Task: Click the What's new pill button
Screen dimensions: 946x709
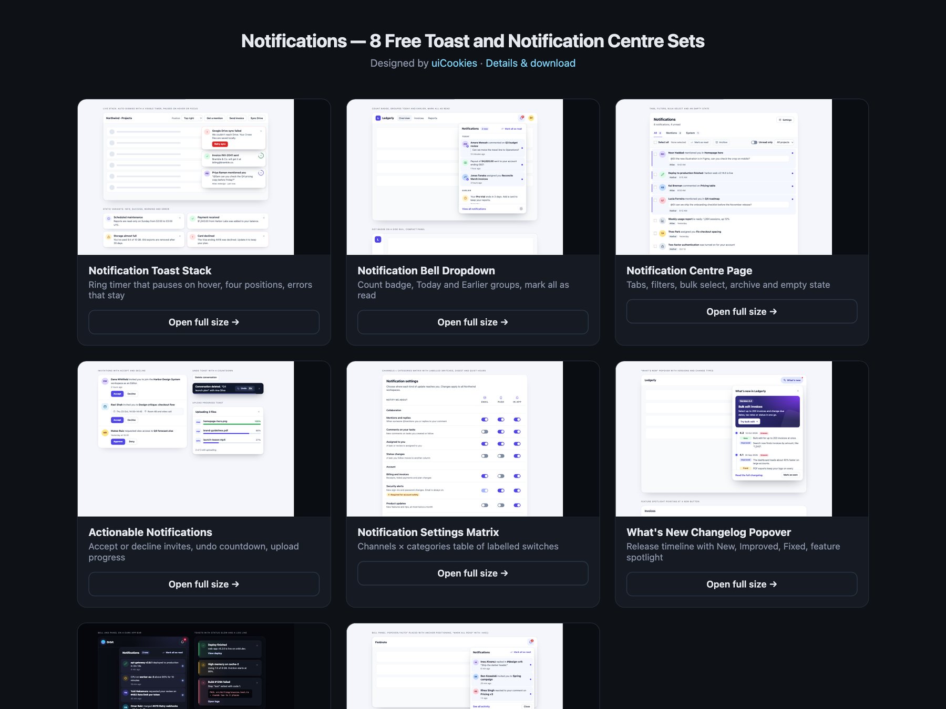Action: pos(791,380)
